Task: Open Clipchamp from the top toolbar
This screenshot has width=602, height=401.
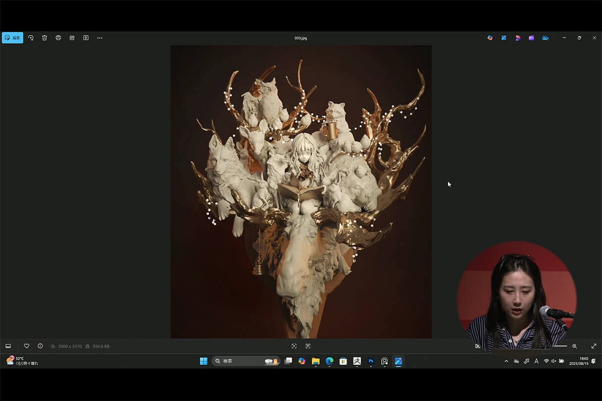Action: 531,38
